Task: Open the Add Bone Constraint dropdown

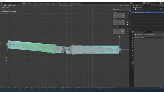Action: tap(149, 38)
